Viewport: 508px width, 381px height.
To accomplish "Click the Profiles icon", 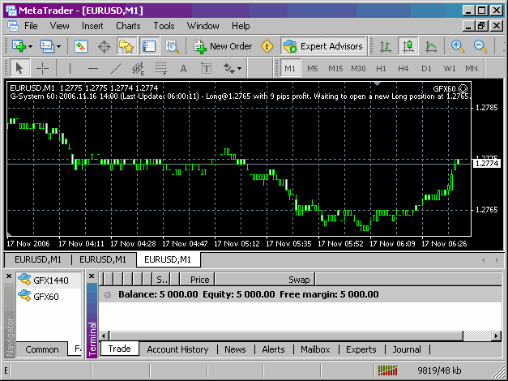I will tap(47, 46).
